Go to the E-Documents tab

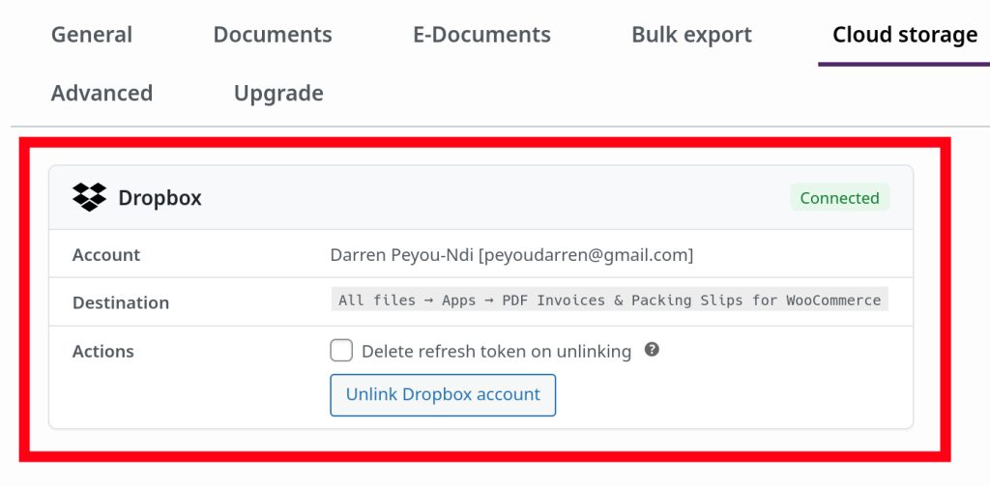[x=481, y=35]
